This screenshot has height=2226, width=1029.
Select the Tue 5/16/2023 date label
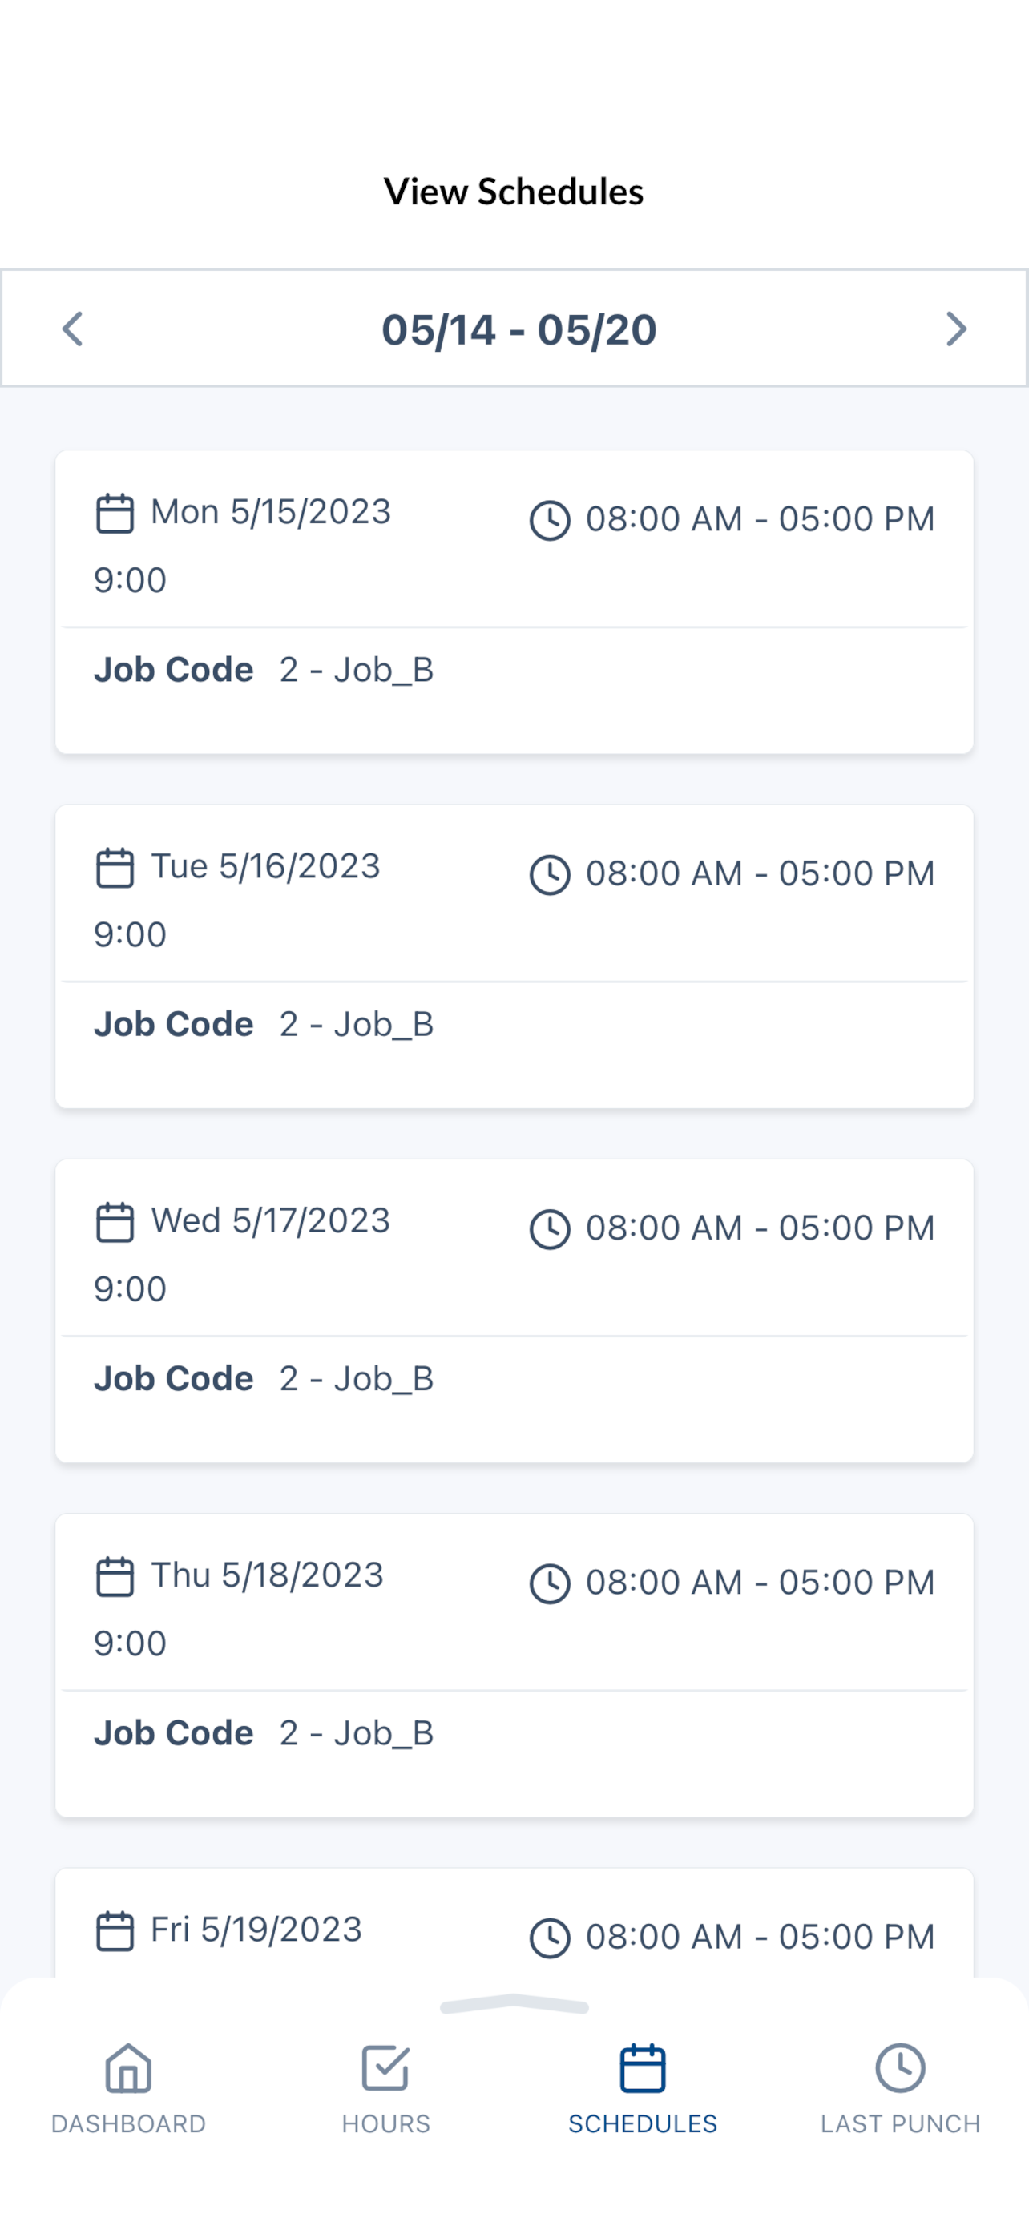pyautogui.click(x=265, y=866)
